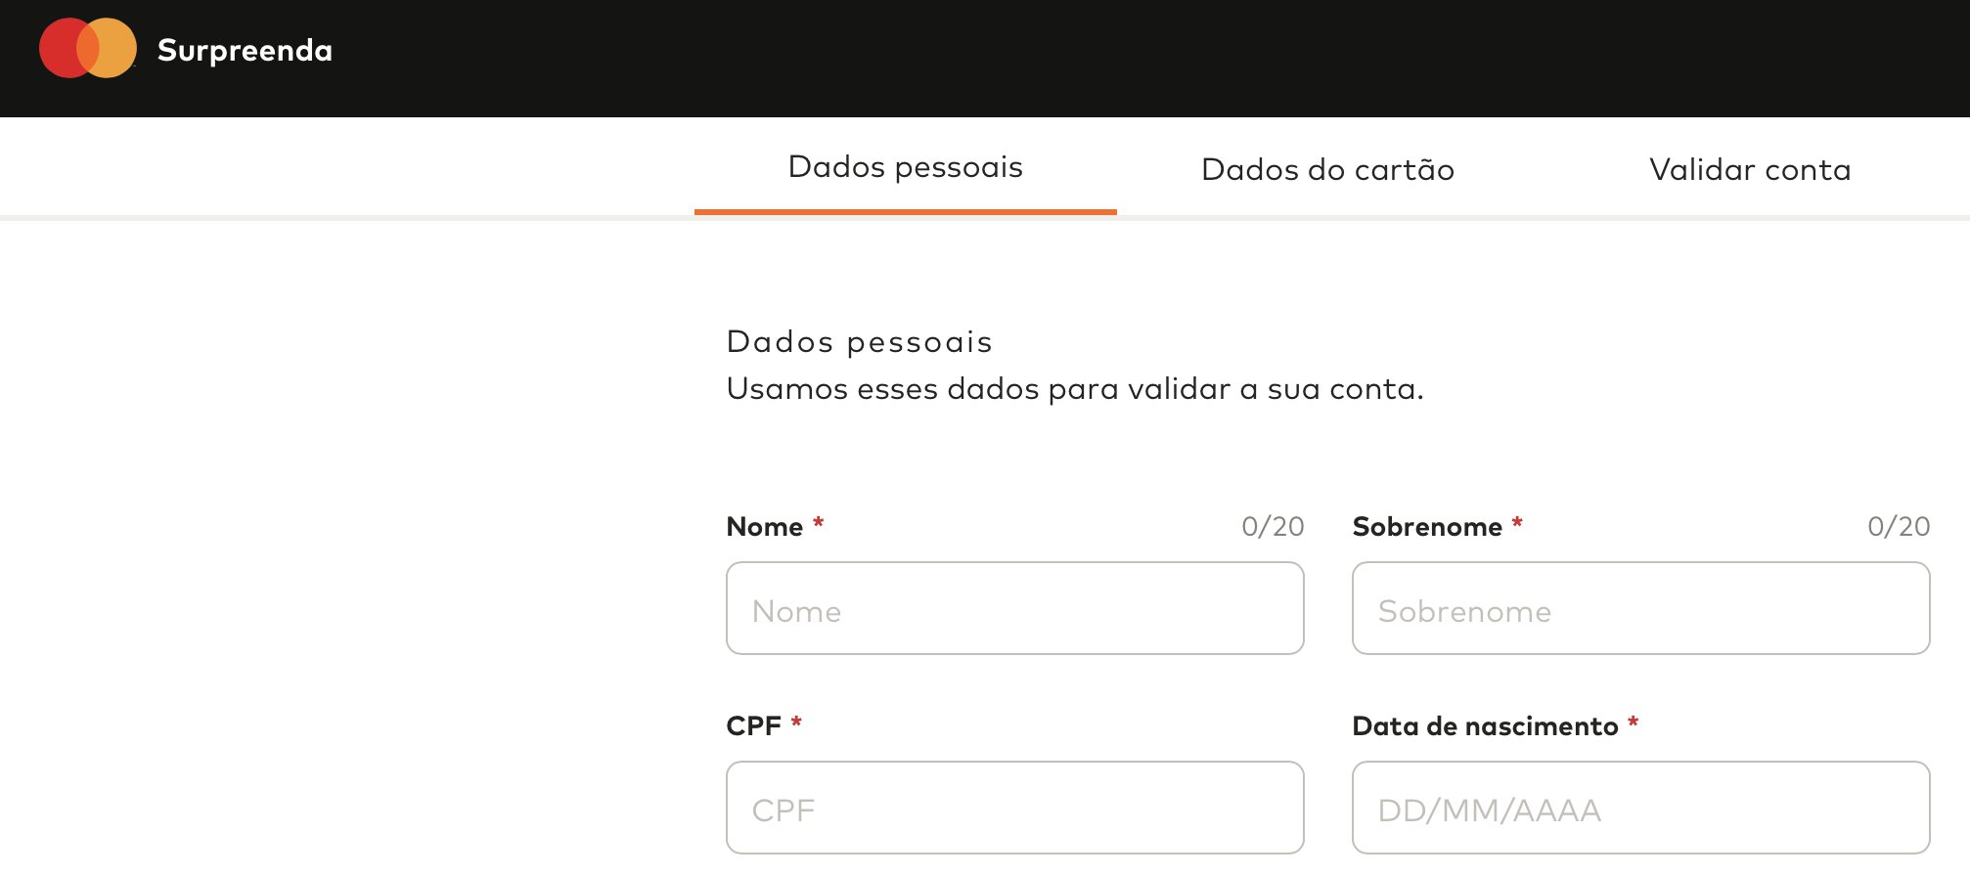The image size is (1970, 876).
Task: Click the 0/20 counter above Sobrenome
Action: (x=1899, y=527)
